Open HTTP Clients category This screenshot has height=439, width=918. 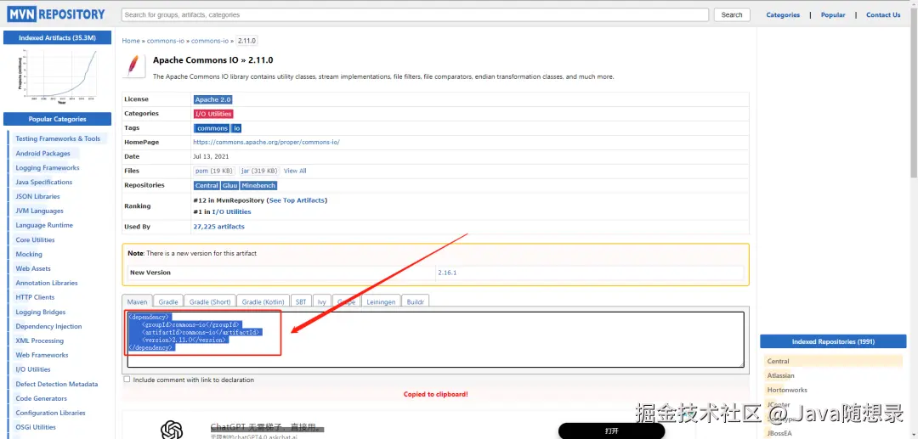pyautogui.click(x=35, y=297)
